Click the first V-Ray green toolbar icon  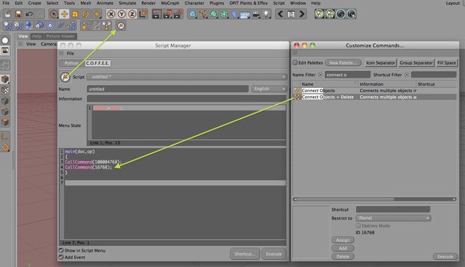(x=319, y=14)
